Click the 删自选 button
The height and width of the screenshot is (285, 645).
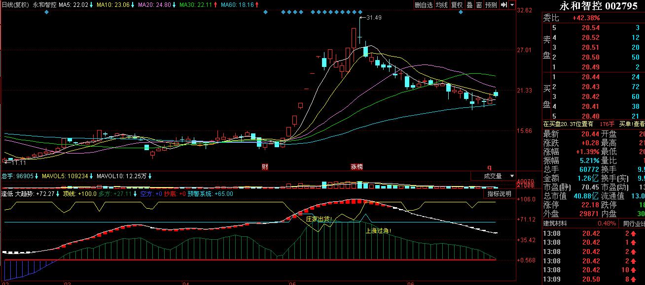(x=424, y=4)
